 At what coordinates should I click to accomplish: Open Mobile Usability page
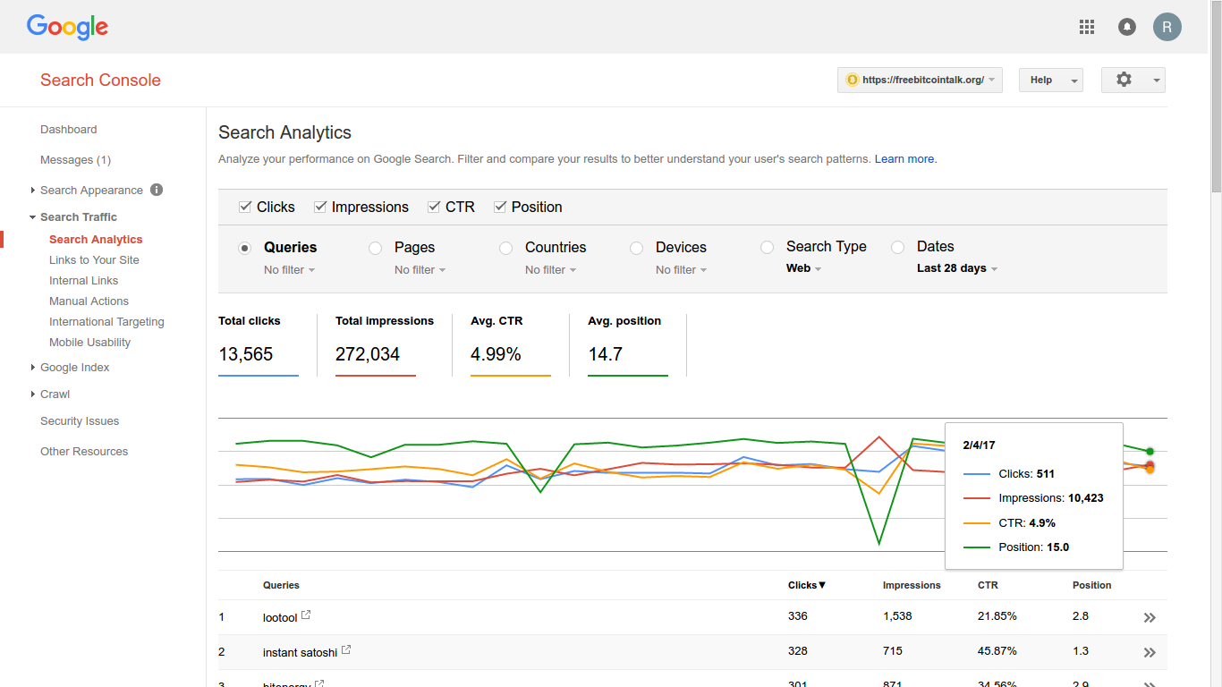coord(89,343)
